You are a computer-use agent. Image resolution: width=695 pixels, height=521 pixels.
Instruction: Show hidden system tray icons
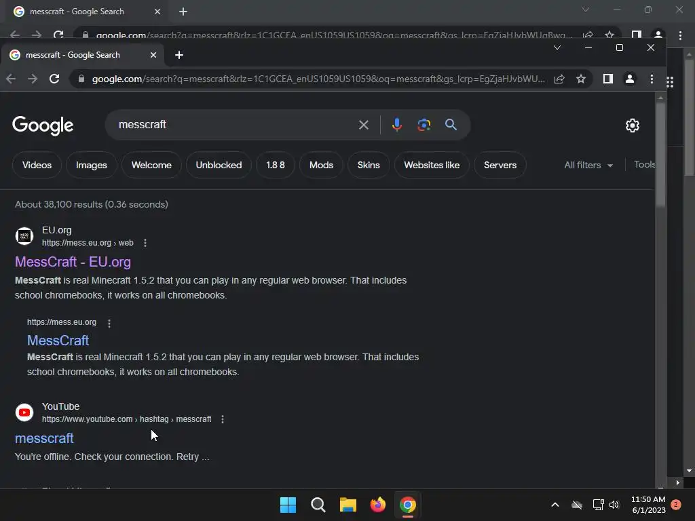(555, 505)
